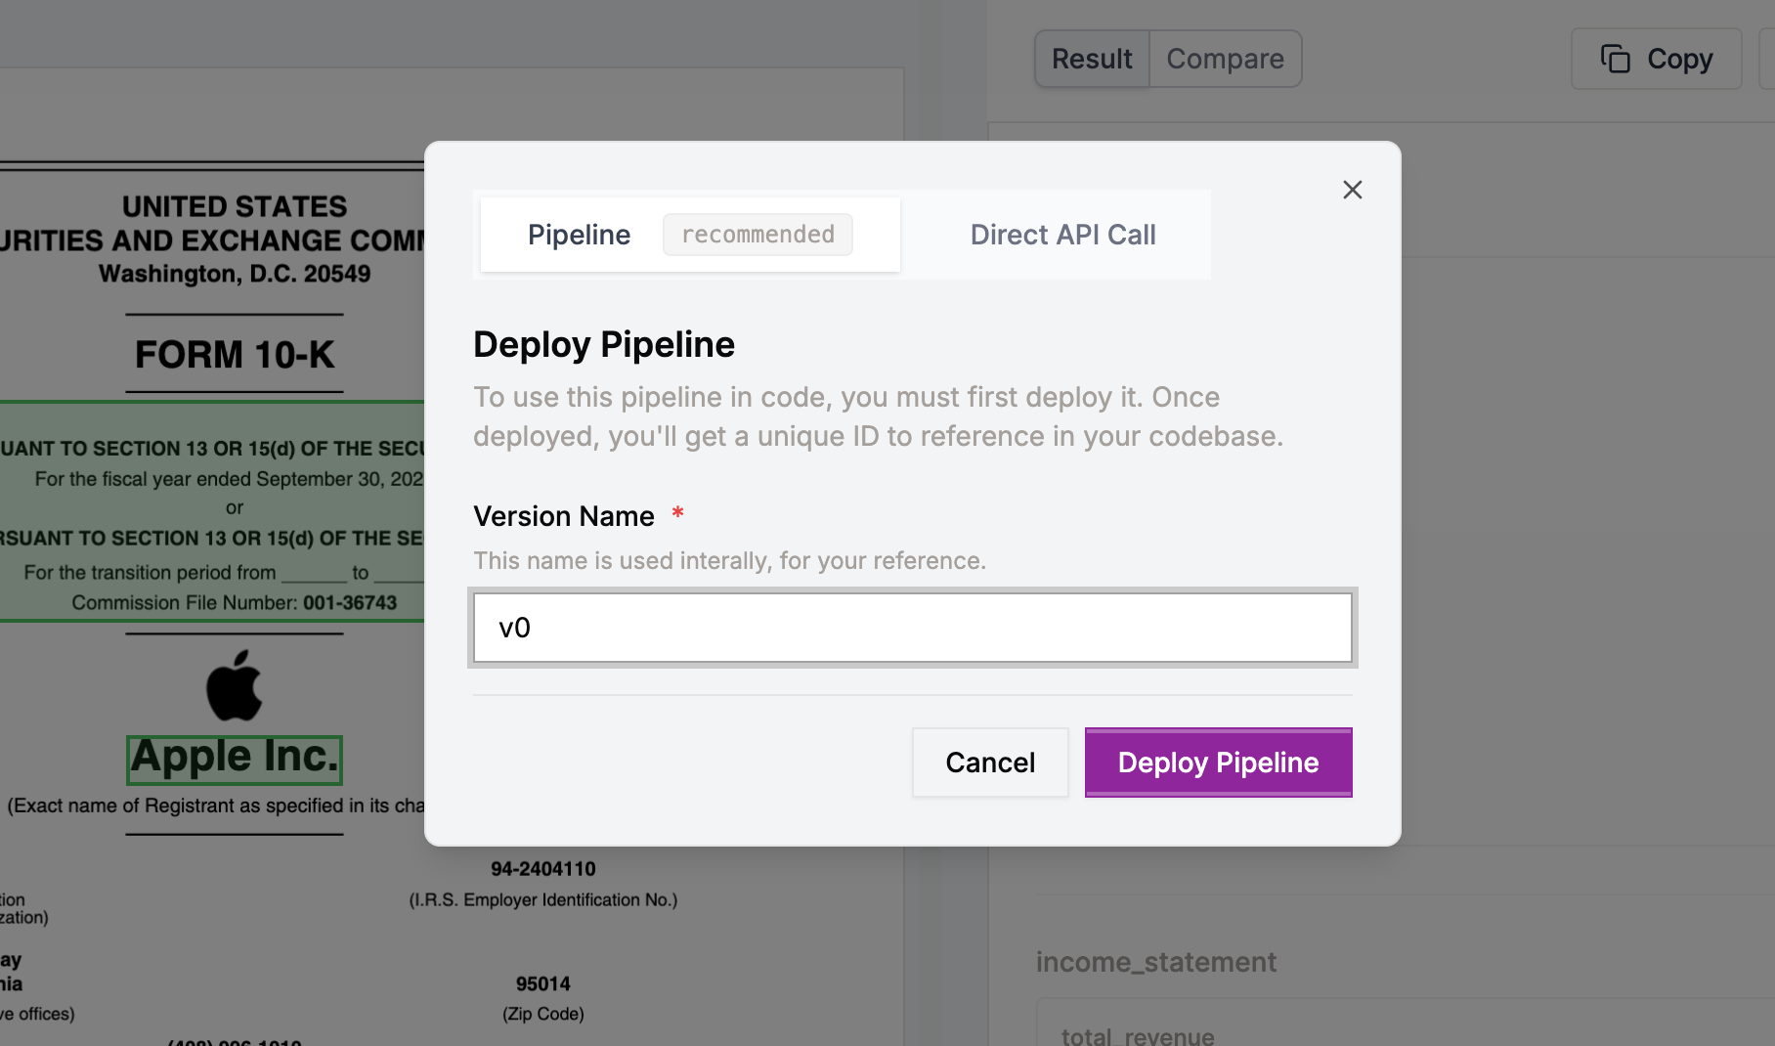
Task: Click the highlighted Apple Inc. region in the document
Action: point(234,758)
